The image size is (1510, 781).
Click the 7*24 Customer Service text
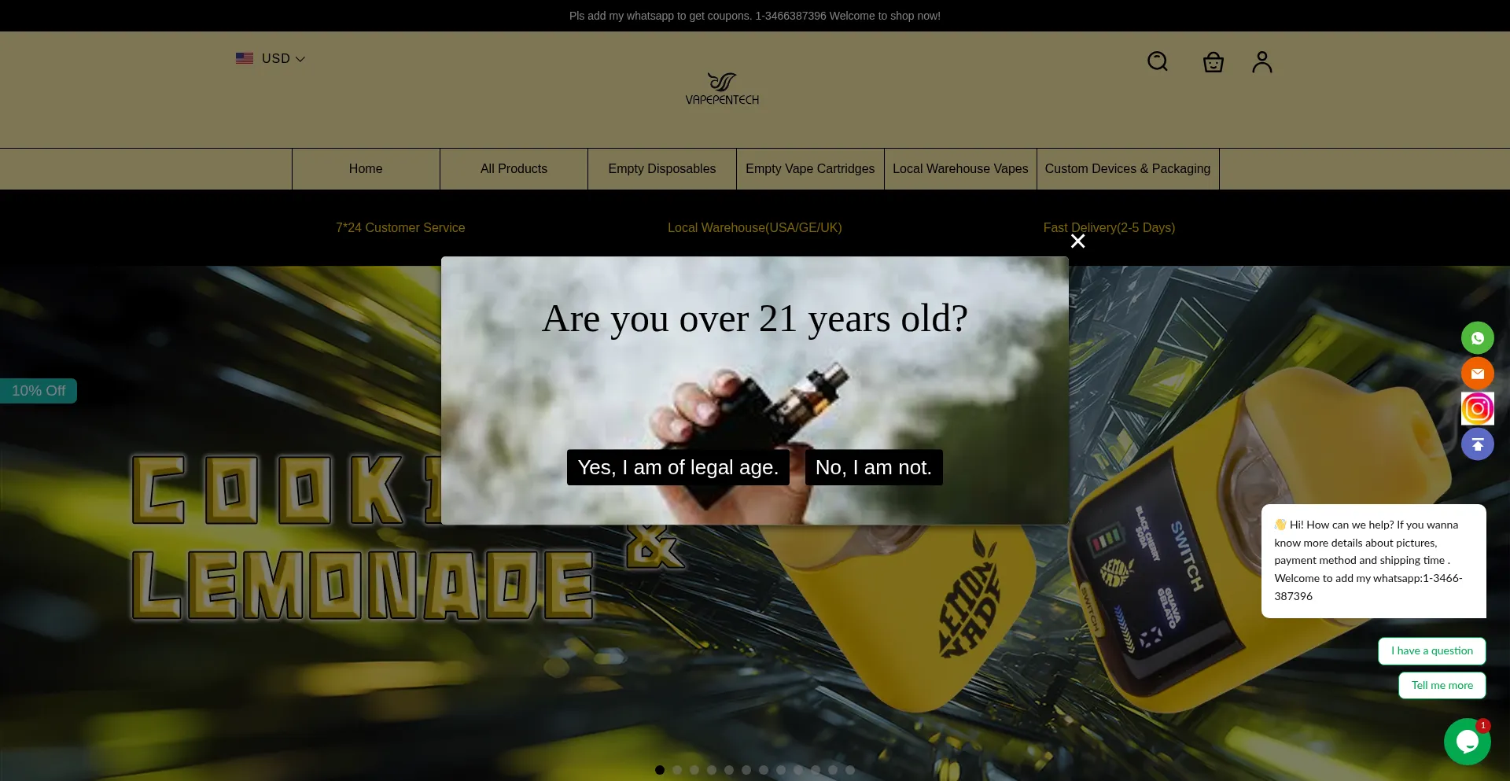400,227
